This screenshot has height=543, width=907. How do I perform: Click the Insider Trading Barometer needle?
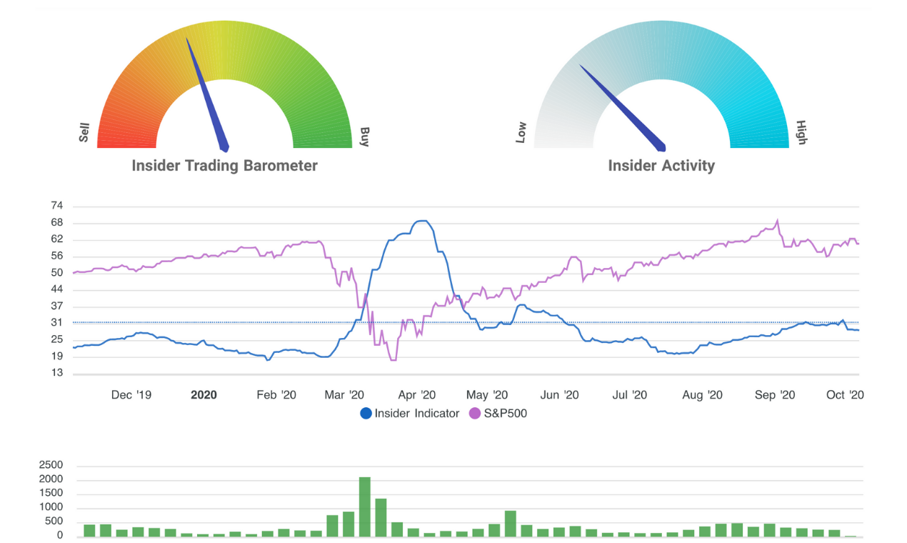pos(207,93)
